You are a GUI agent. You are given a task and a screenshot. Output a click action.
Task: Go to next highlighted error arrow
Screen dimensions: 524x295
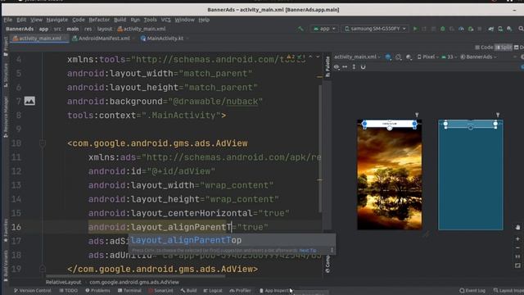318,57
